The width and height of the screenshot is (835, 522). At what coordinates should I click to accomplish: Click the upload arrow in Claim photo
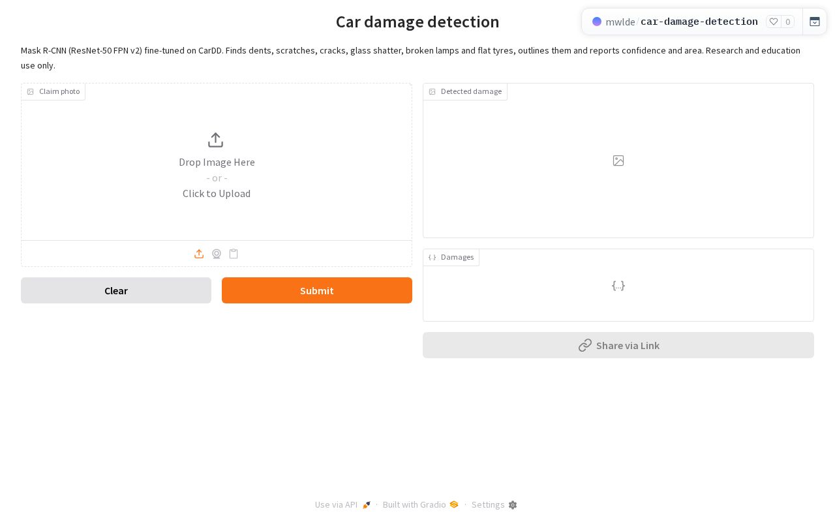216,140
